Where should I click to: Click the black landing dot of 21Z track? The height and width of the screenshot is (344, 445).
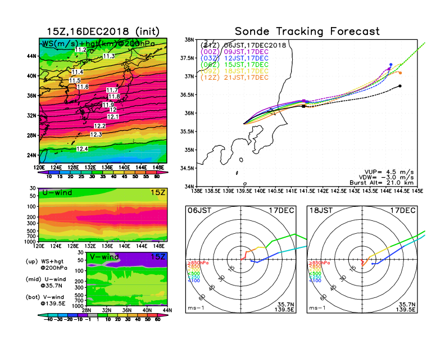(x=400, y=86)
